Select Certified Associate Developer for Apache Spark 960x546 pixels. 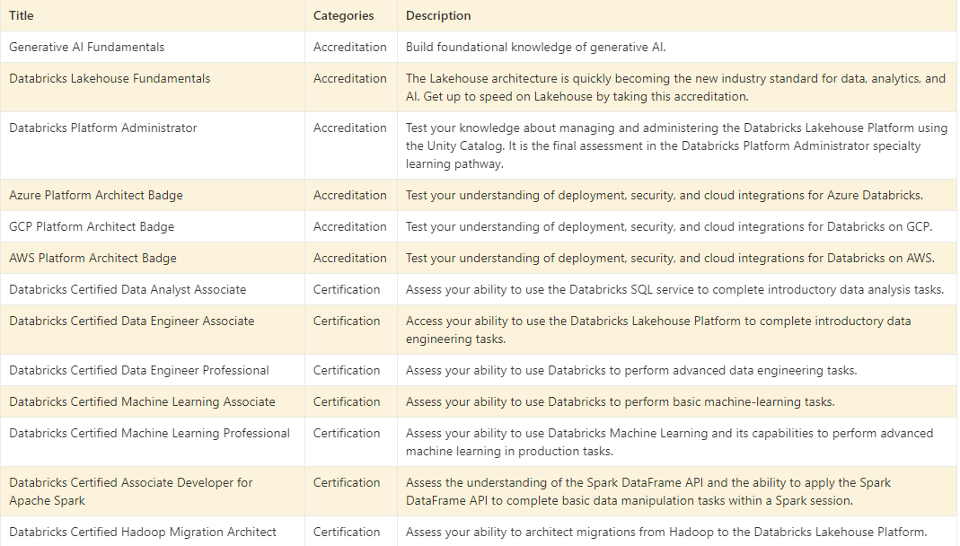pyautogui.click(x=131, y=491)
